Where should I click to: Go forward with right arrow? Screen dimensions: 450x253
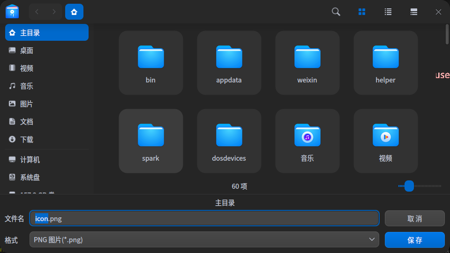coord(54,12)
